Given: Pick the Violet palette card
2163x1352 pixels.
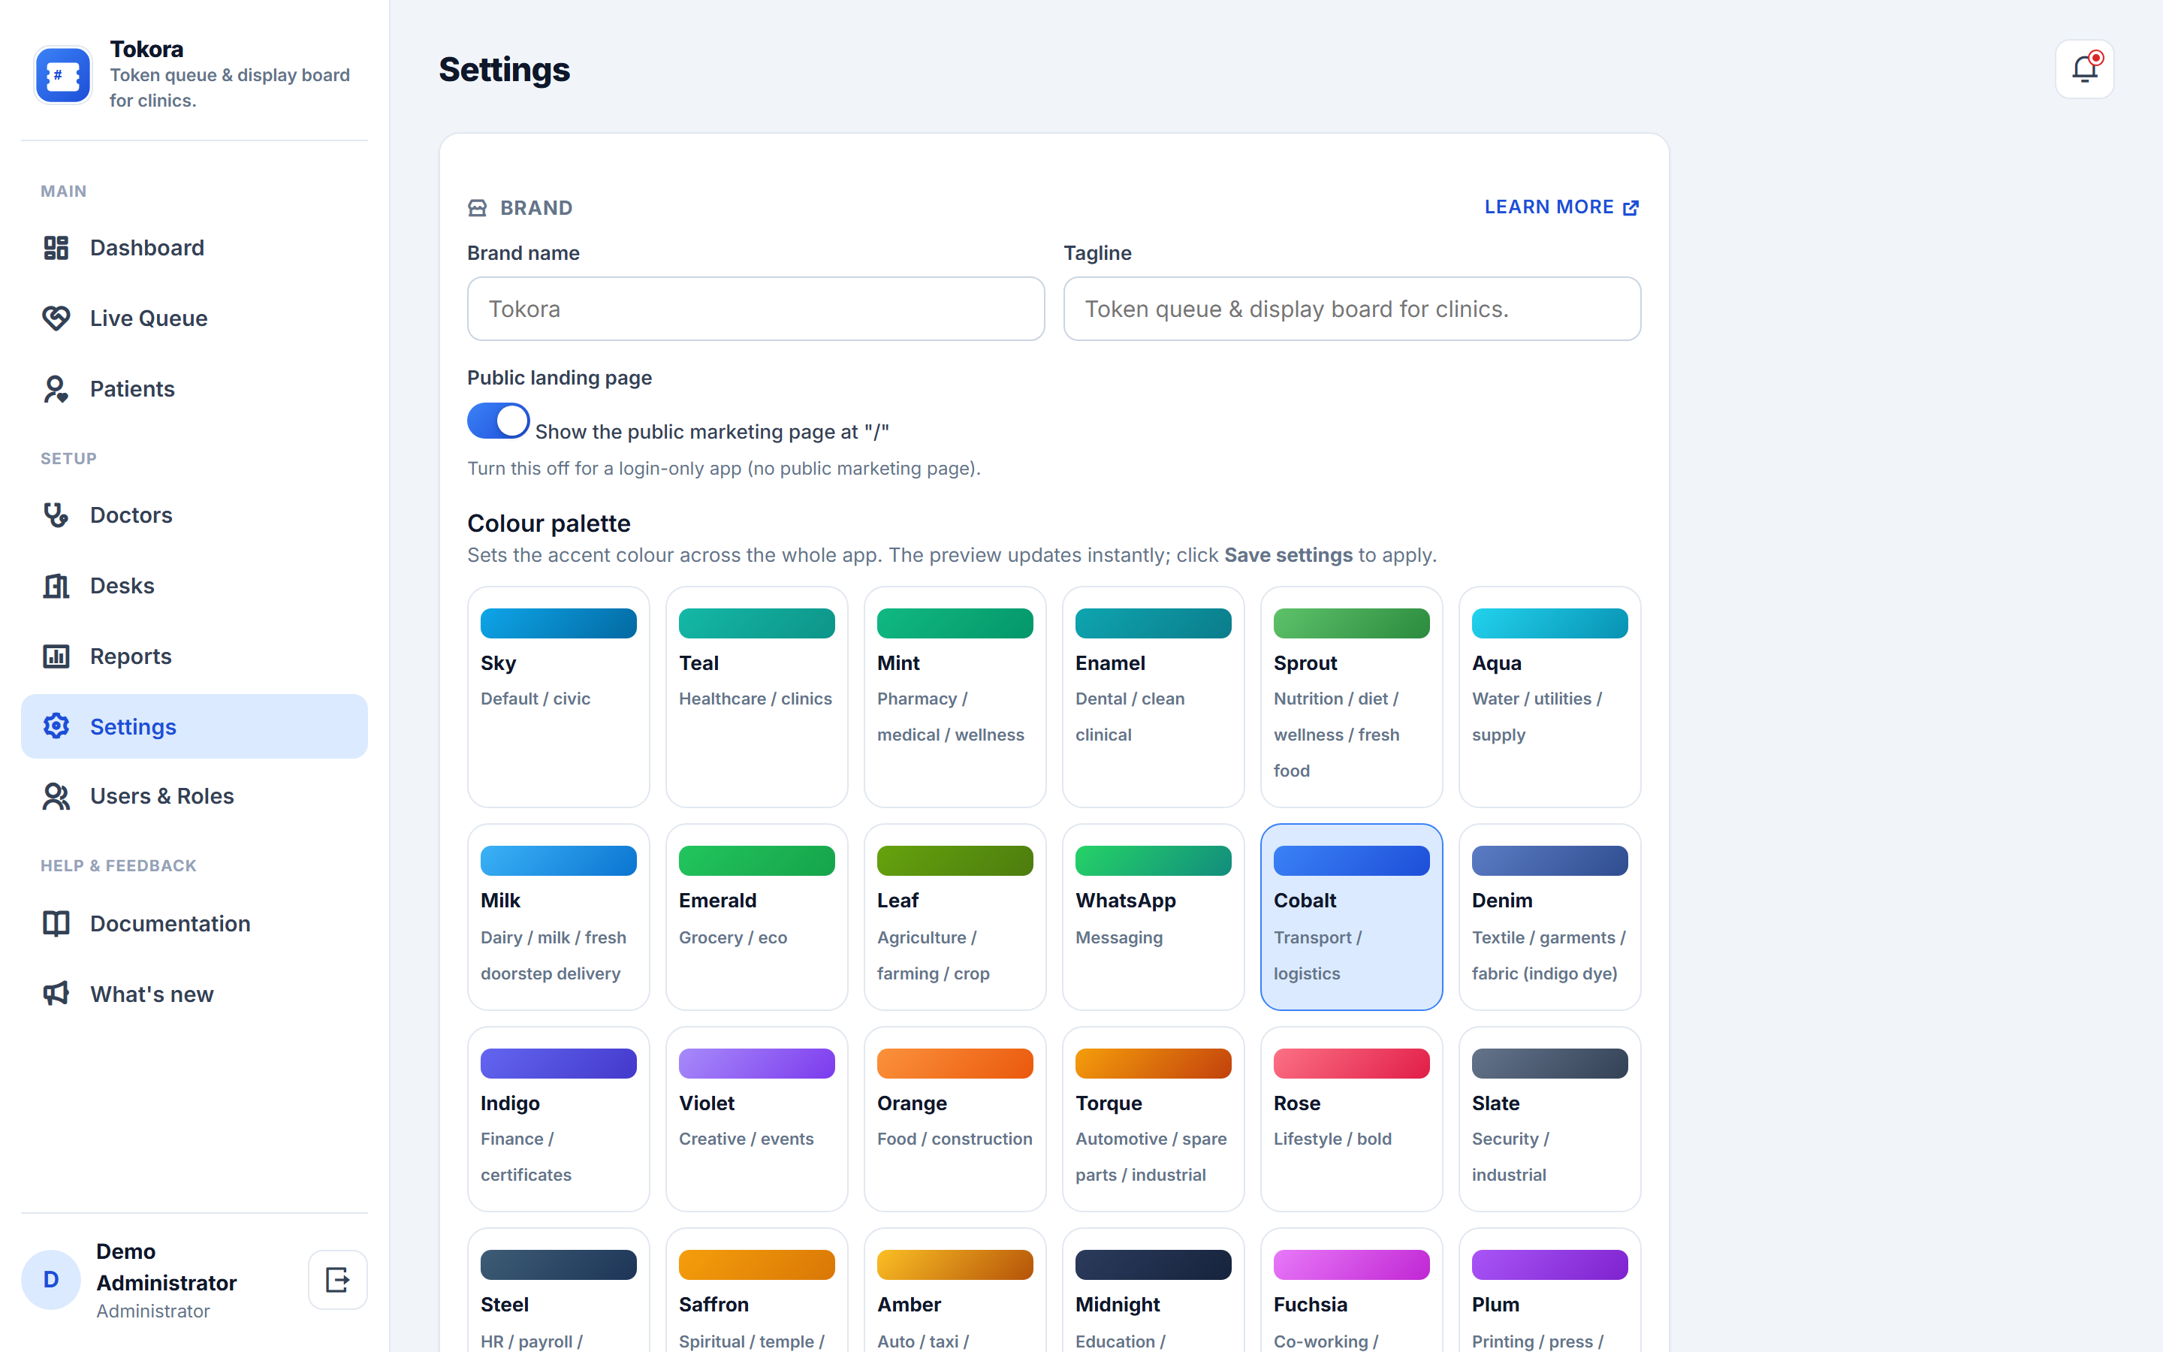Looking at the screenshot, I should [757, 1119].
